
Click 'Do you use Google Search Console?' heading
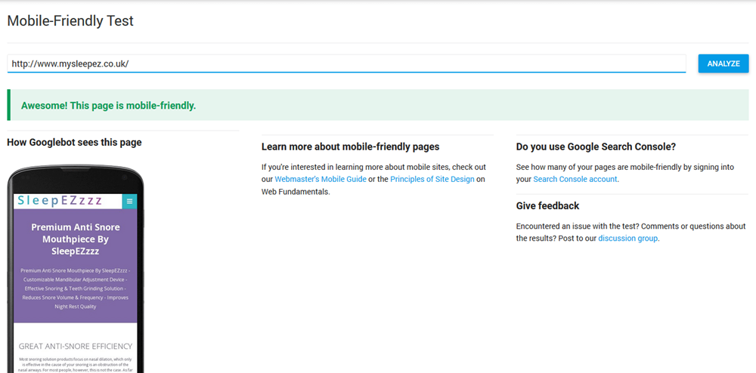[x=596, y=146]
